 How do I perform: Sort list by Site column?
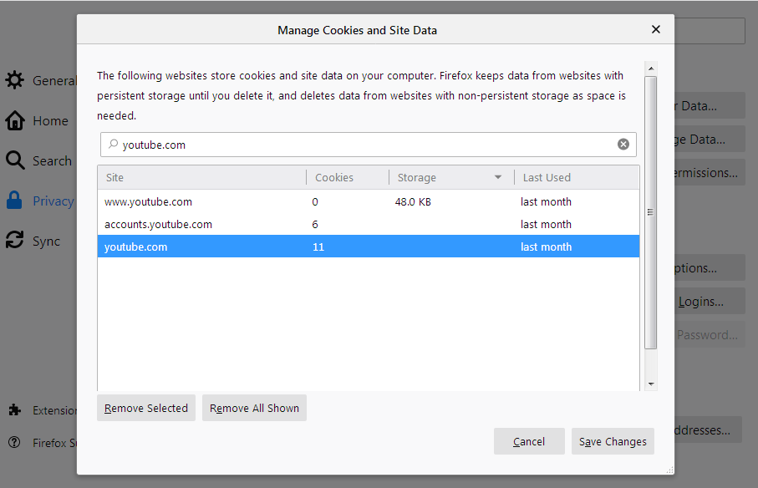click(201, 177)
